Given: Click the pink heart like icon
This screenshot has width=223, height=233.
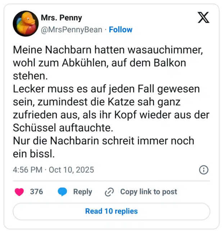Looking at the screenshot, I should coord(19,192).
